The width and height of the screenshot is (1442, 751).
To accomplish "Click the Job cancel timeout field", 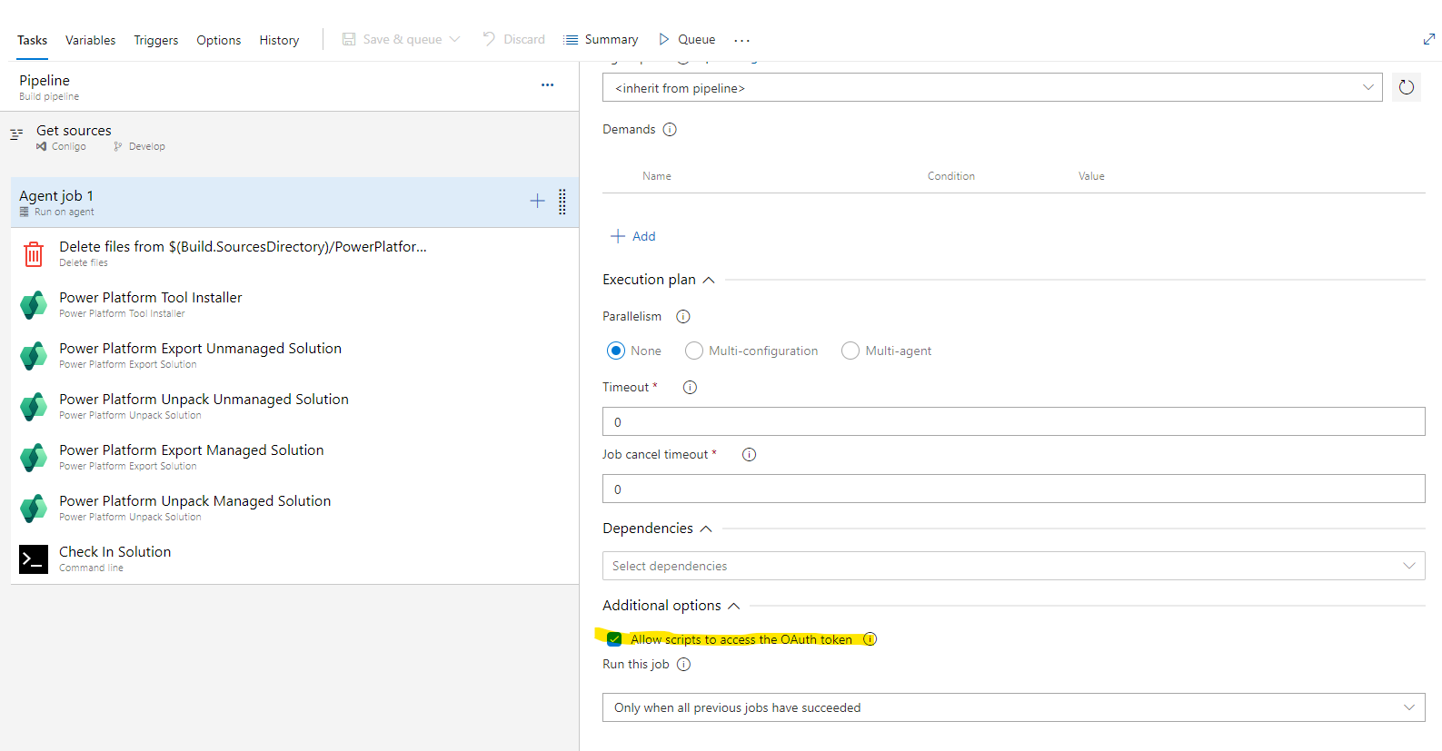I will [1013, 489].
